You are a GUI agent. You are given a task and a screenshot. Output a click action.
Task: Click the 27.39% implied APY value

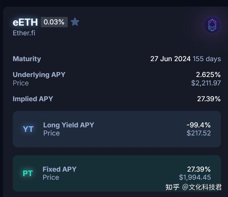[209, 99]
